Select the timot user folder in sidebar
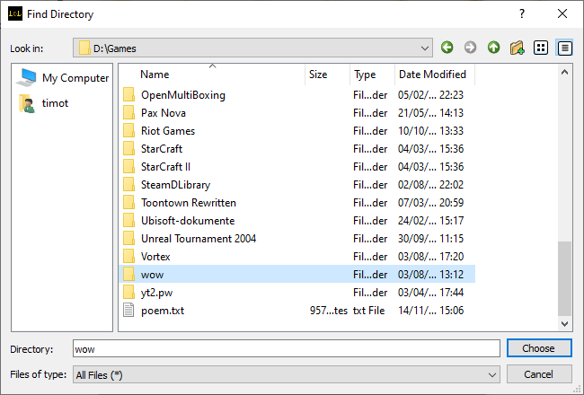This screenshot has height=395, width=584. pos(44,103)
